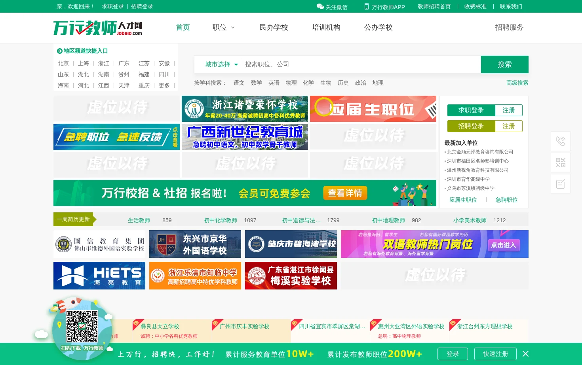The width and height of the screenshot is (582, 365).
Task: Open the 民办学校 navigation tab
Action: click(x=274, y=27)
